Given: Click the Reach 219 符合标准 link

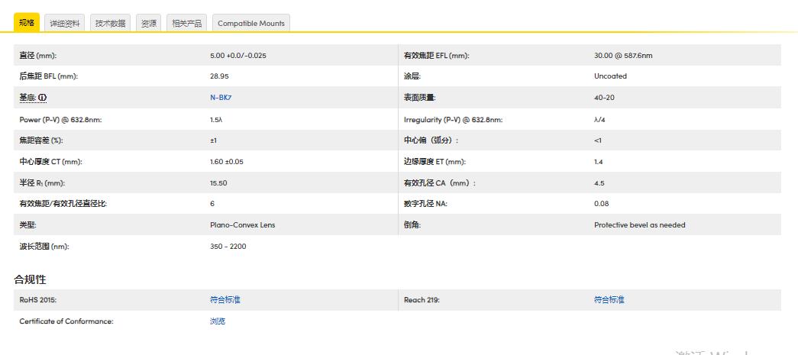Looking at the screenshot, I should point(609,300).
